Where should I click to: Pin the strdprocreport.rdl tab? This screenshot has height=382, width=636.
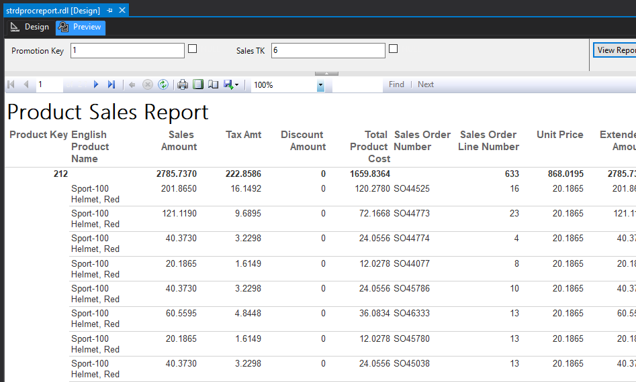109,11
